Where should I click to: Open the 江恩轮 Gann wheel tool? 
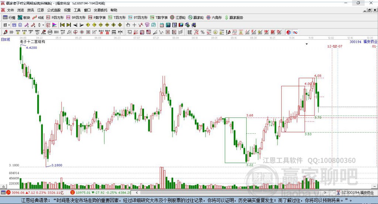(x=178, y=18)
